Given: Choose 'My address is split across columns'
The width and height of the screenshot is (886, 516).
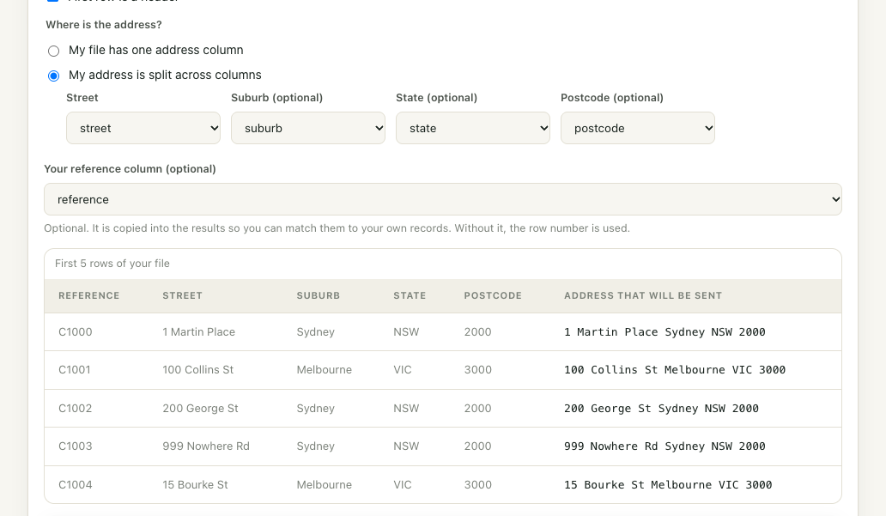Looking at the screenshot, I should tap(54, 76).
